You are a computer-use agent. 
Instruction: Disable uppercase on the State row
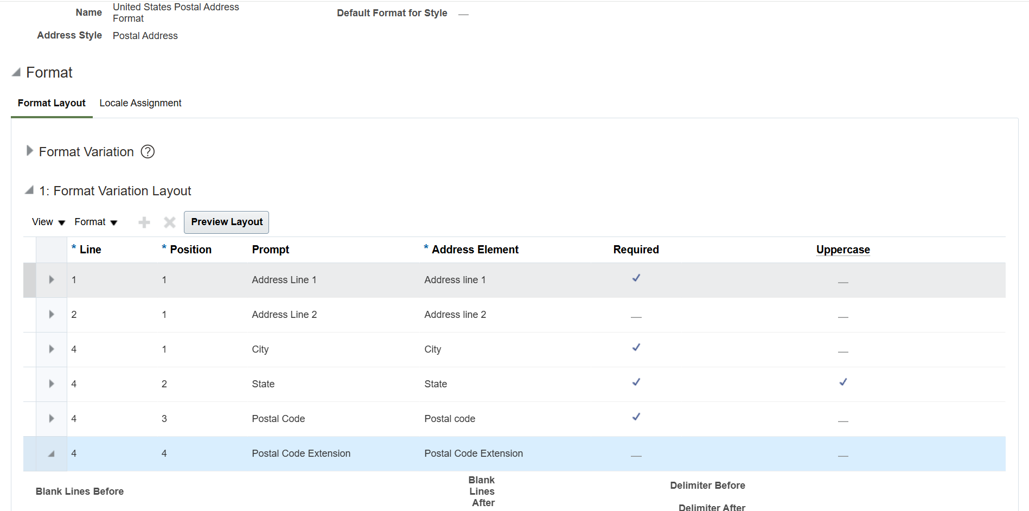842,382
